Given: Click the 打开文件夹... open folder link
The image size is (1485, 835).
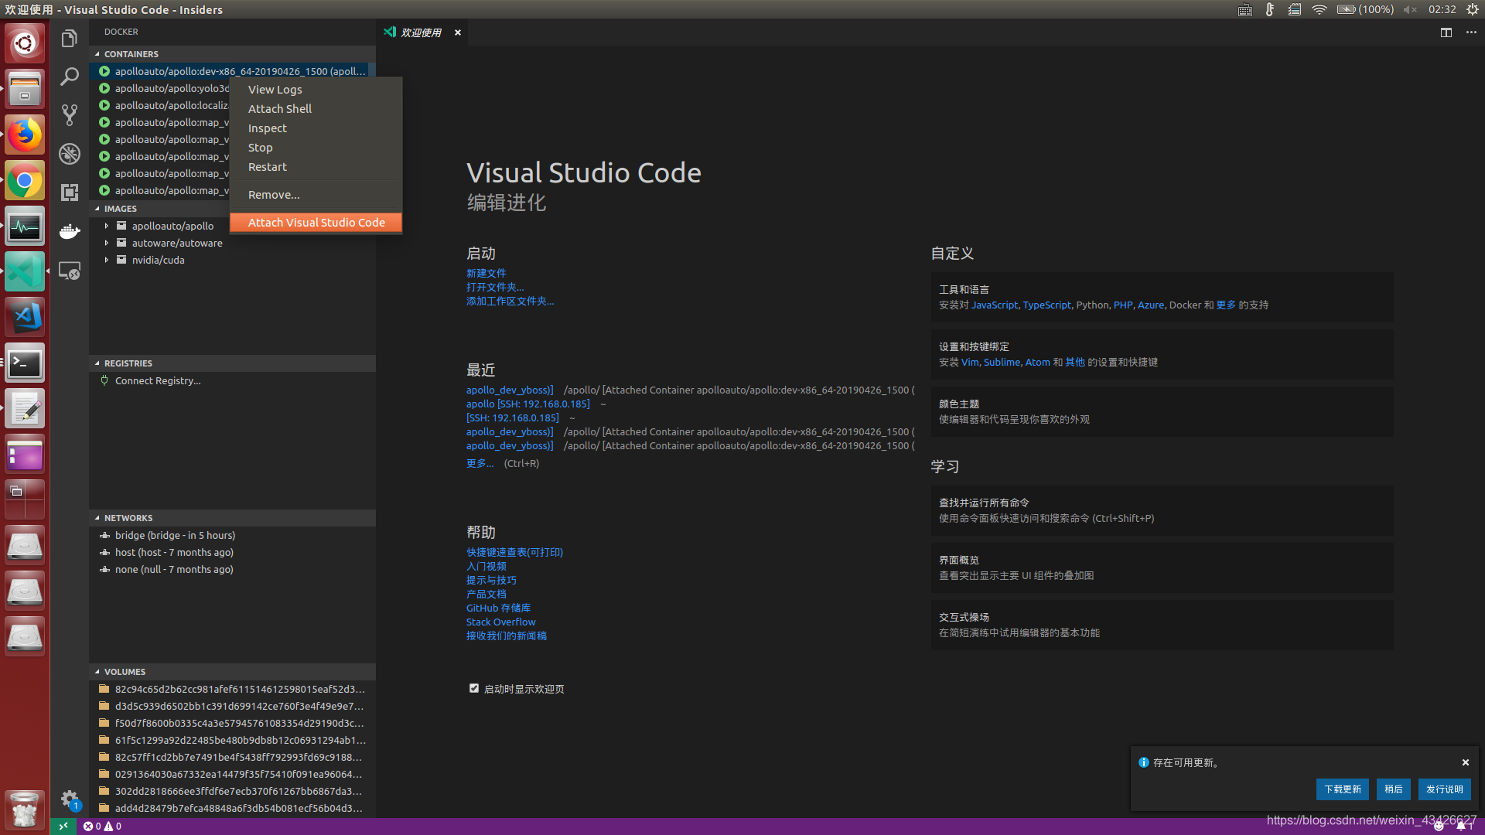Looking at the screenshot, I should 495,287.
